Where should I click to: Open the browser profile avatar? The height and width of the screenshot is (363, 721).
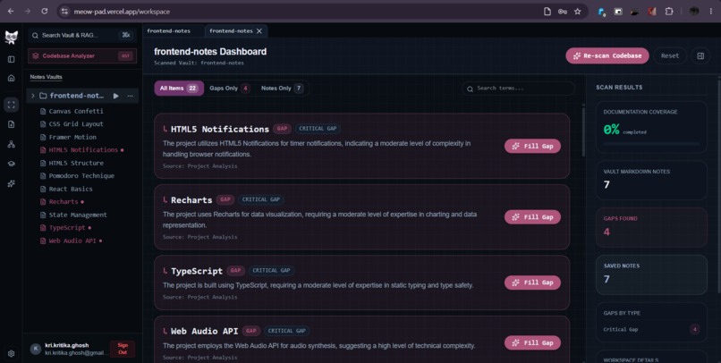coord(694,12)
